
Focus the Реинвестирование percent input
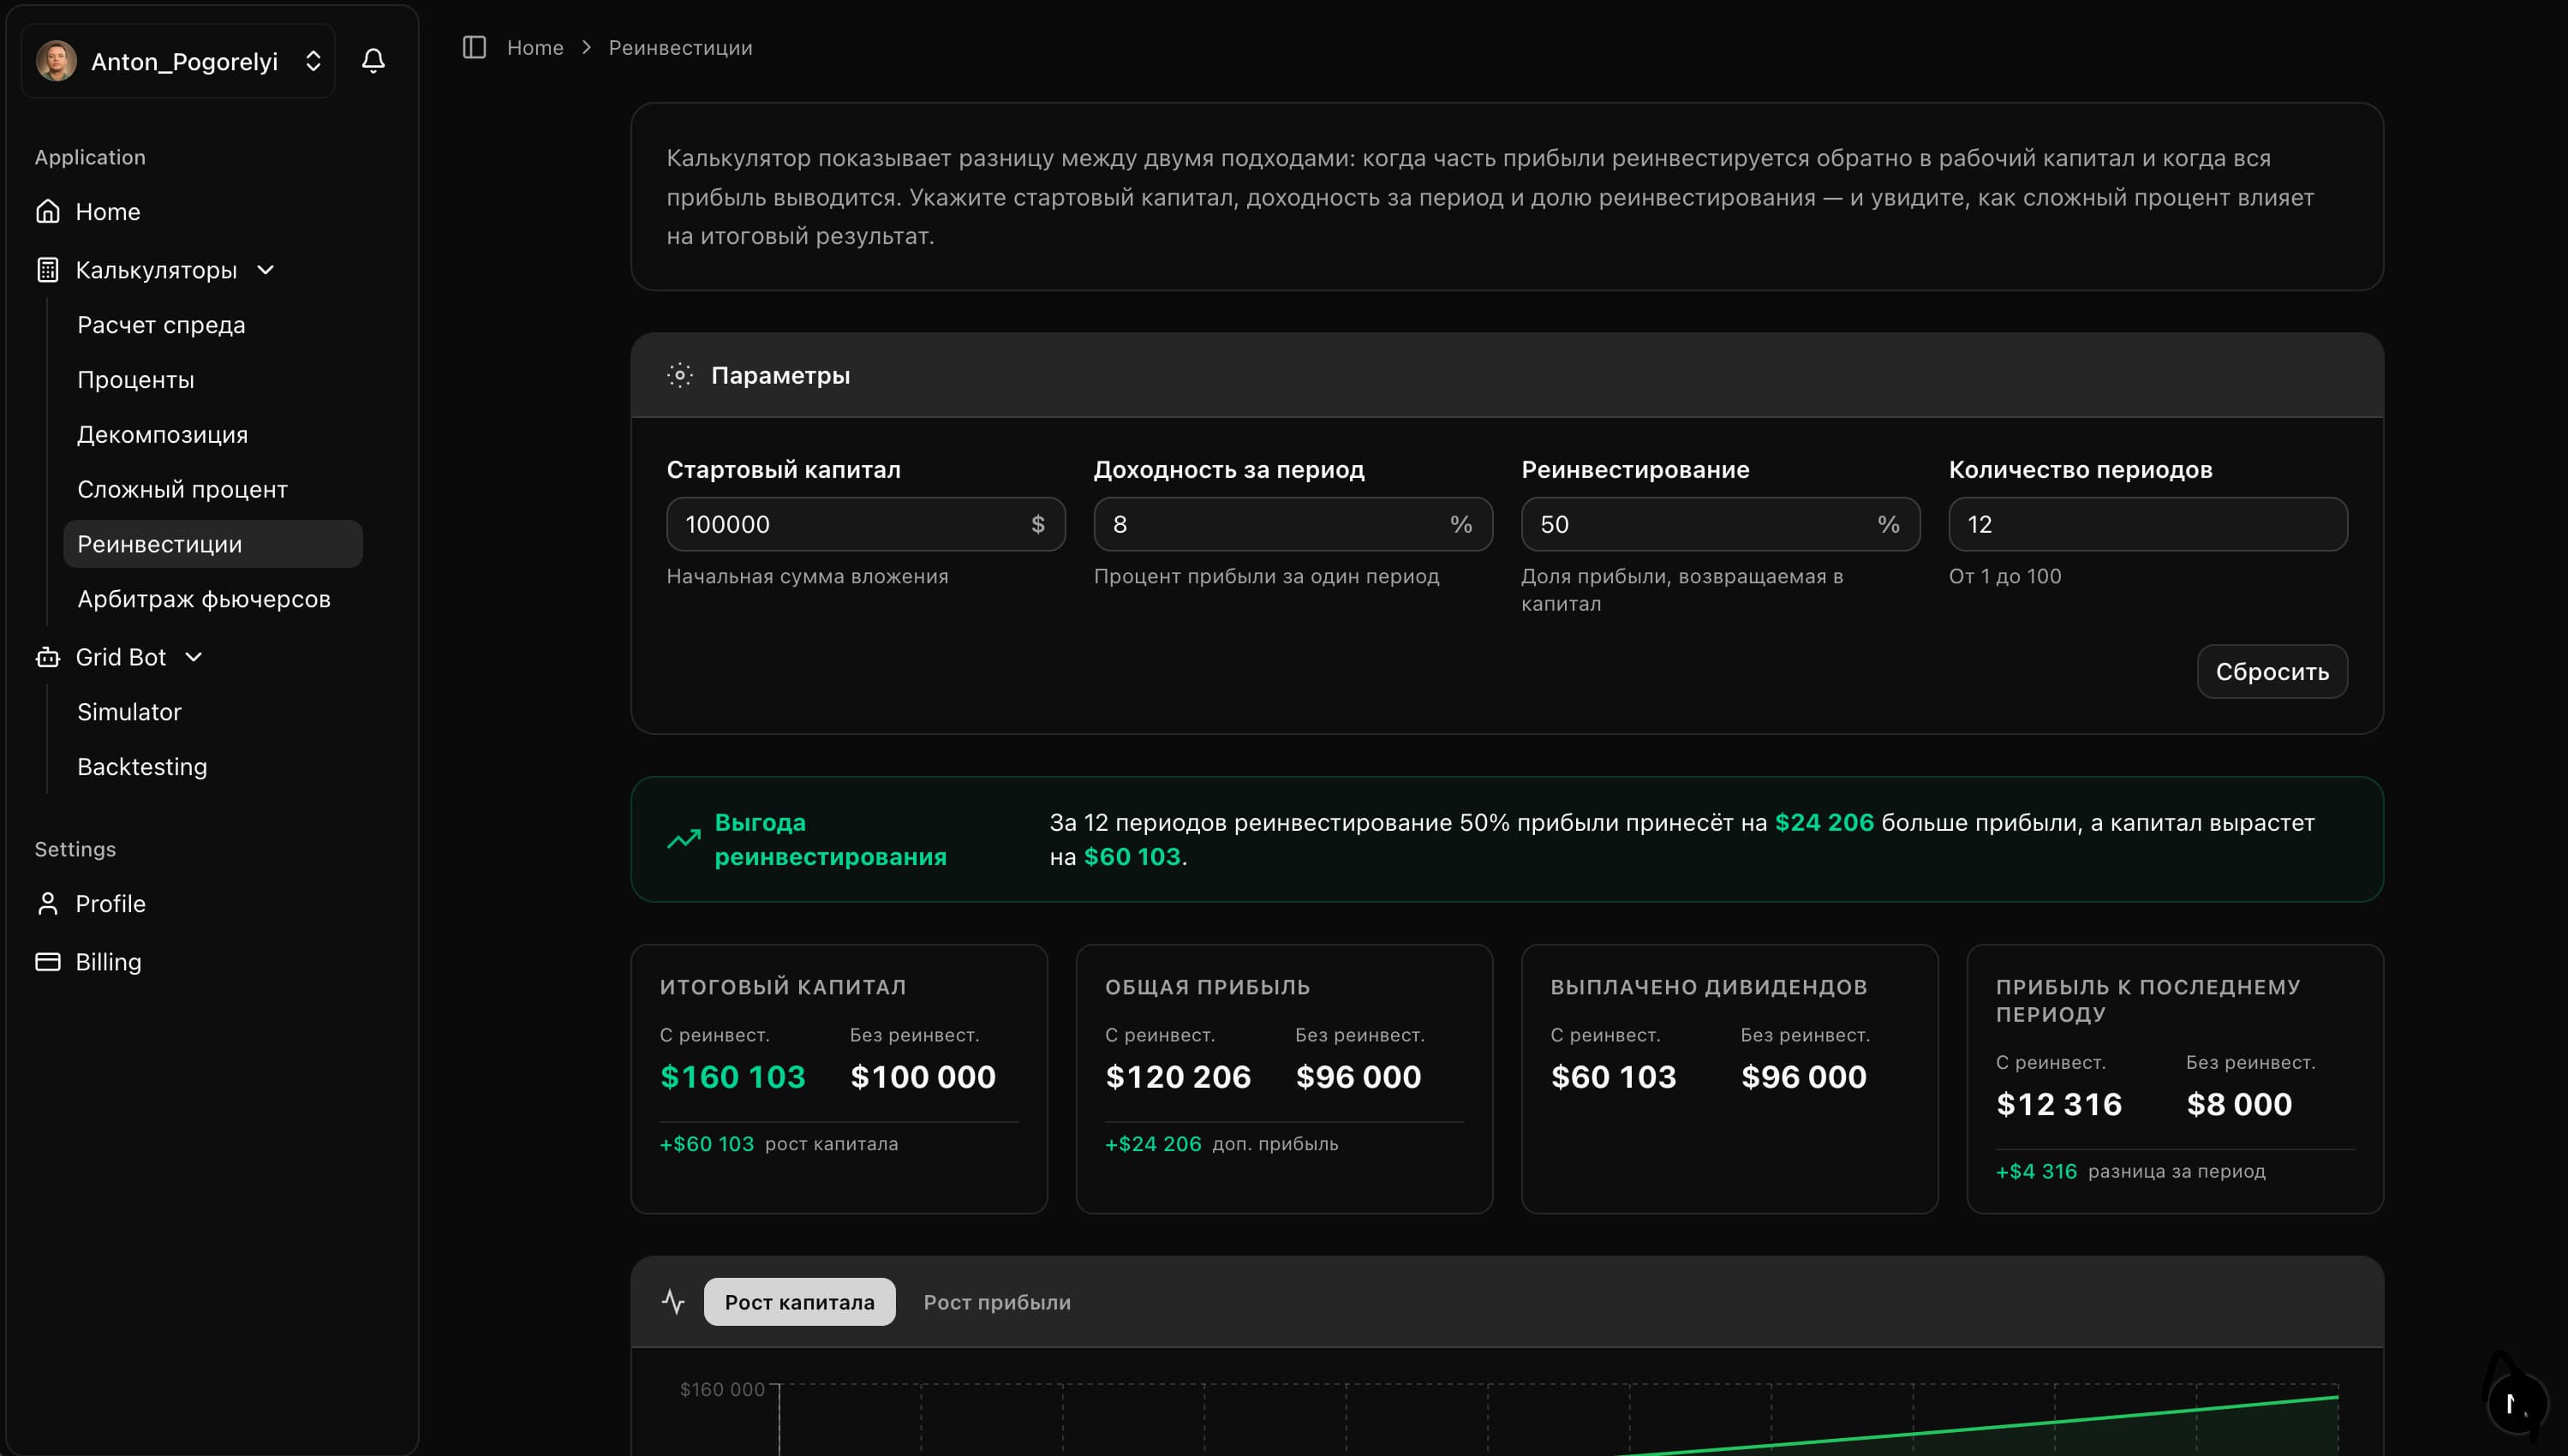click(1720, 524)
